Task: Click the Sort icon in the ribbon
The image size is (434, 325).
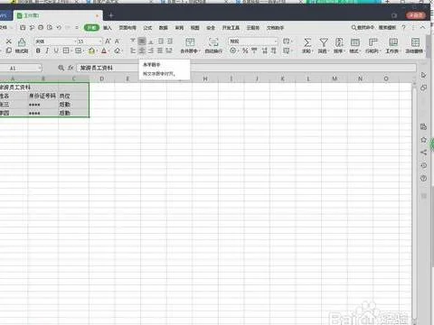Action: pyautogui.click(x=339, y=42)
